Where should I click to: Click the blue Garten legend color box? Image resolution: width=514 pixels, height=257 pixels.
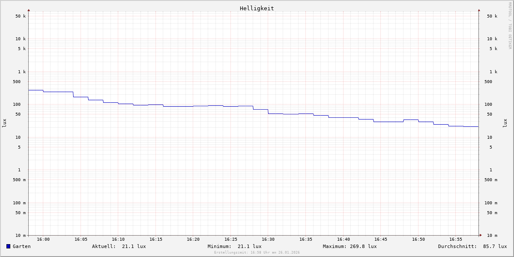coord(8,246)
